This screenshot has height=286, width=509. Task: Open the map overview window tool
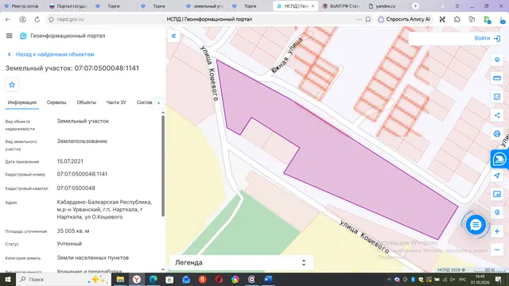497,194
